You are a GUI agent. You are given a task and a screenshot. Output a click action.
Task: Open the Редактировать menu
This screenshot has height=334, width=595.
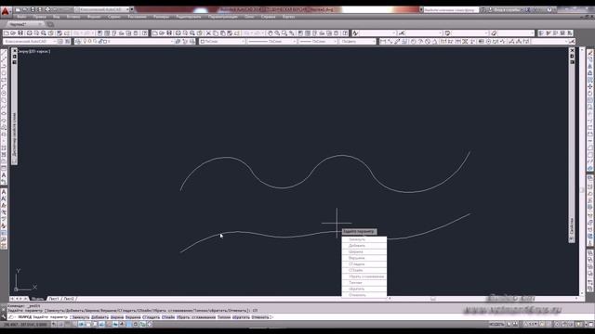[188, 17]
